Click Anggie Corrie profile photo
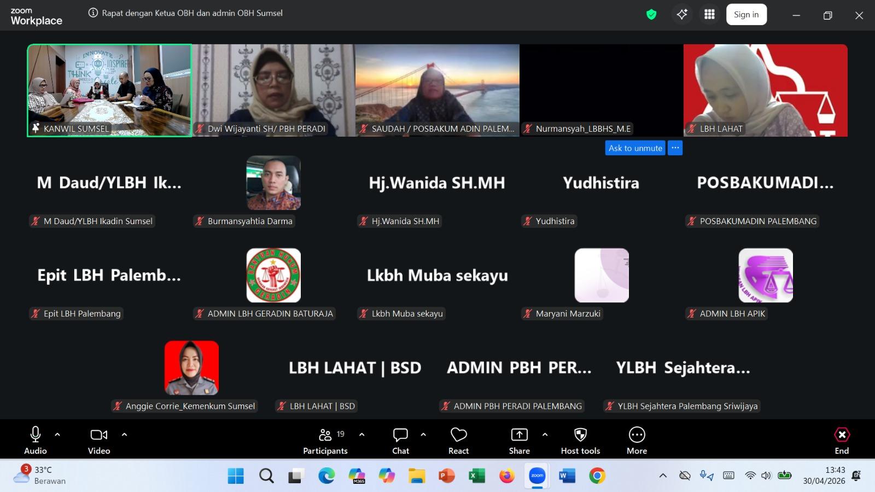The width and height of the screenshot is (875, 492). (191, 368)
